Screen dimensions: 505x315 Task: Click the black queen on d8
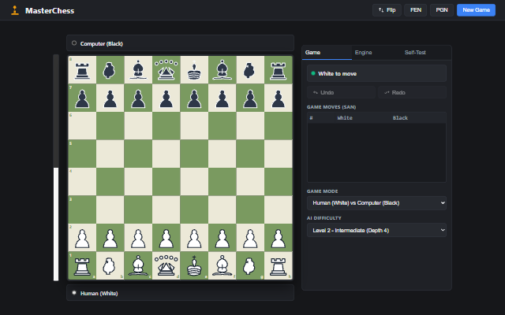166,70
